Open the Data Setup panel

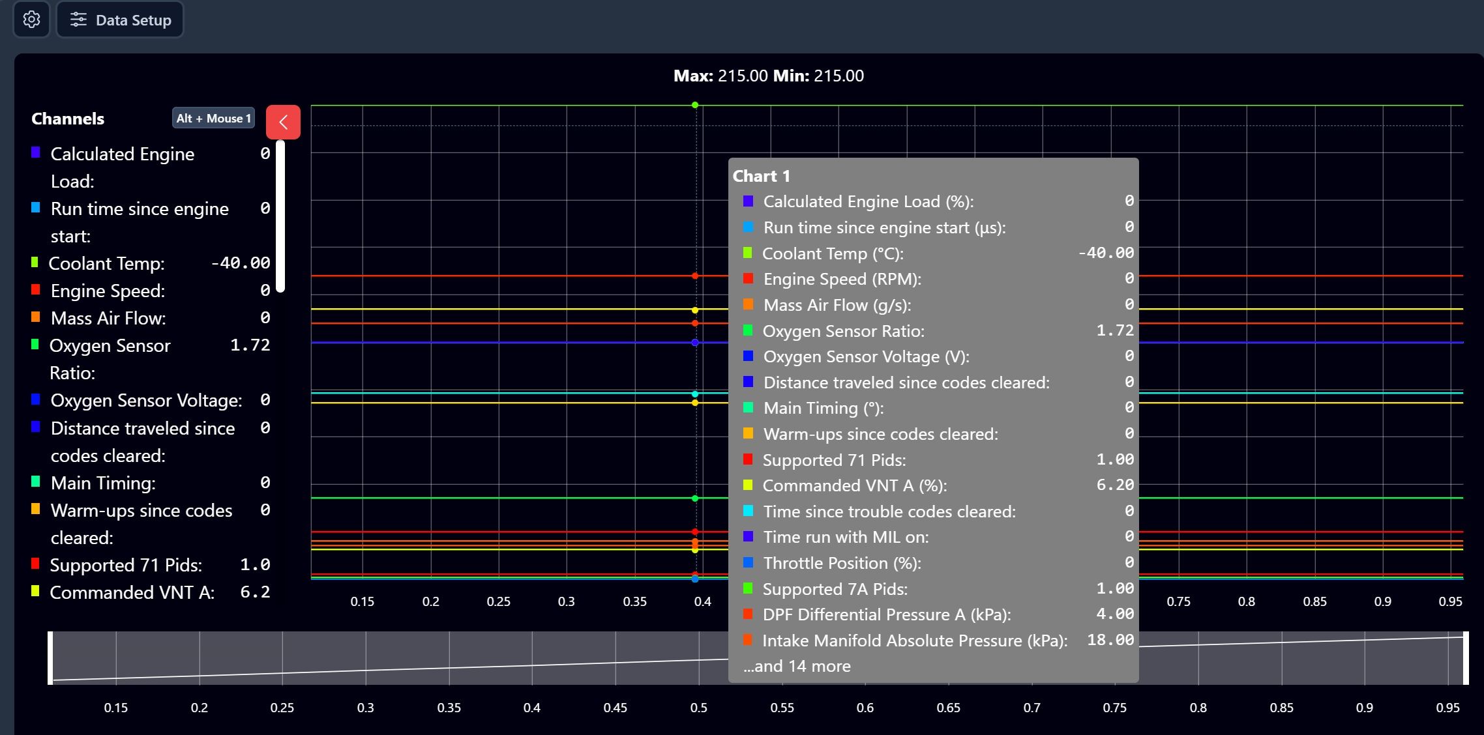pyautogui.click(x=120, y=20)
